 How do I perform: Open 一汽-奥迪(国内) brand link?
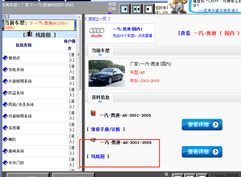point(128,29)
